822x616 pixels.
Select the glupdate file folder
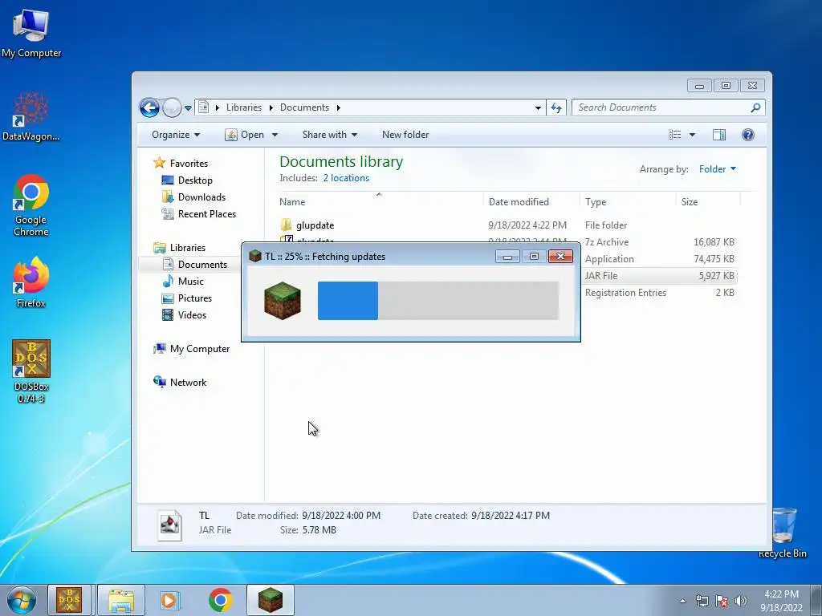tap(507, 225)
